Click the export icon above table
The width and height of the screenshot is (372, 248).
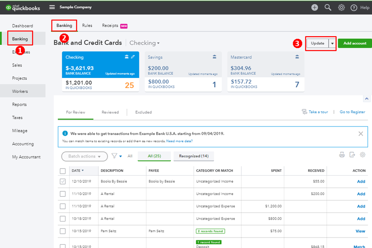[352, 155]
